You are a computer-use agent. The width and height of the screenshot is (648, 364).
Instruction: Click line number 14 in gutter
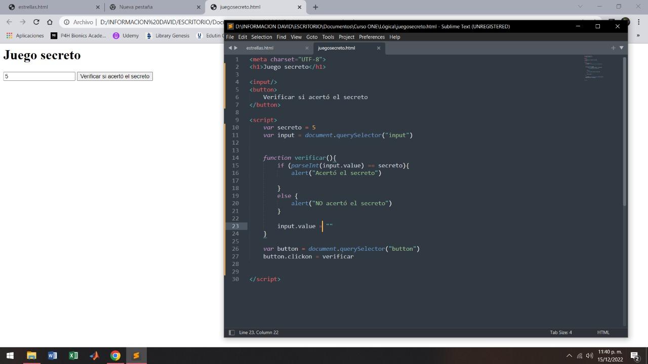[235, 158]
